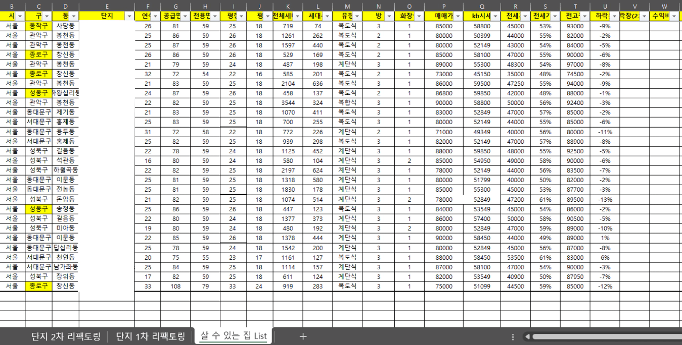Switch to 단지 1차 리팩토링 sheet tab
The width and height of the screenshot is (682, 345).
click(x=150, y=336)
